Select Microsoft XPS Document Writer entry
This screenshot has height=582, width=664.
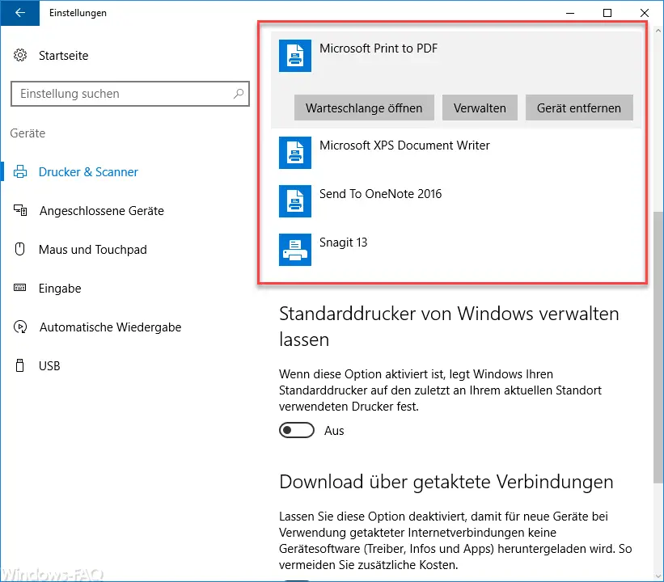tap(455, 153)
